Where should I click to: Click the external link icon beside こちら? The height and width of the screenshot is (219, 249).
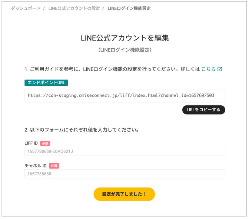pyautogui.click(x=220, y=69)
